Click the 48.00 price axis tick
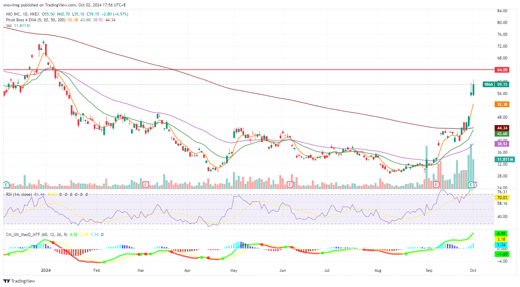The image size is (520, 287). pyautogui.click(x=502, y=117)
